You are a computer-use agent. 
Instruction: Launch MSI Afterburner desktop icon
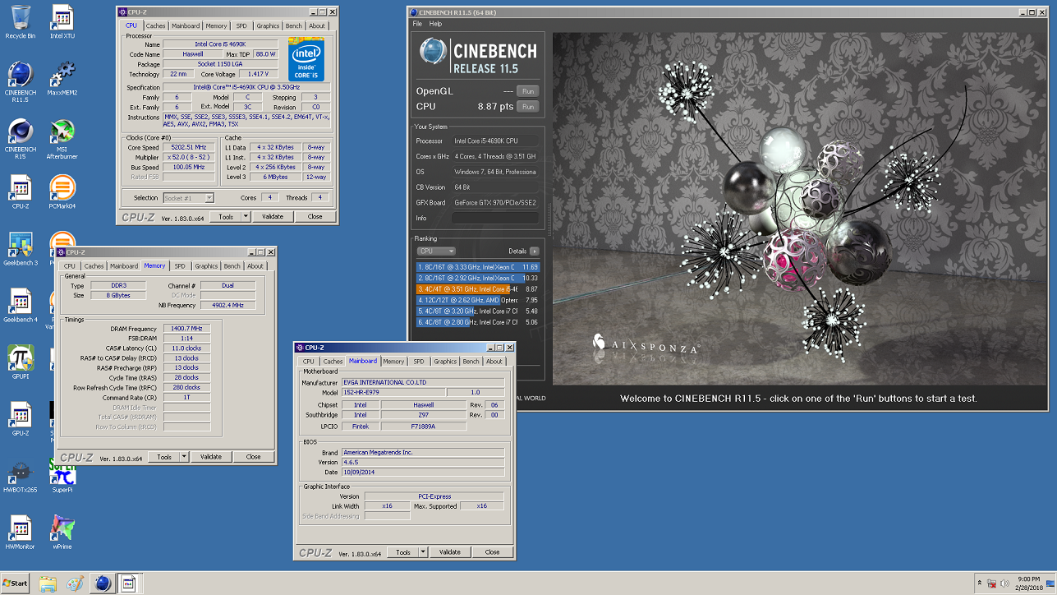coord(62,138)
